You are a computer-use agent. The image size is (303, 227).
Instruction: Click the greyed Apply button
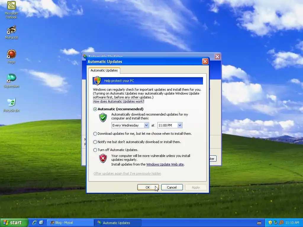(x=196, y=187)
